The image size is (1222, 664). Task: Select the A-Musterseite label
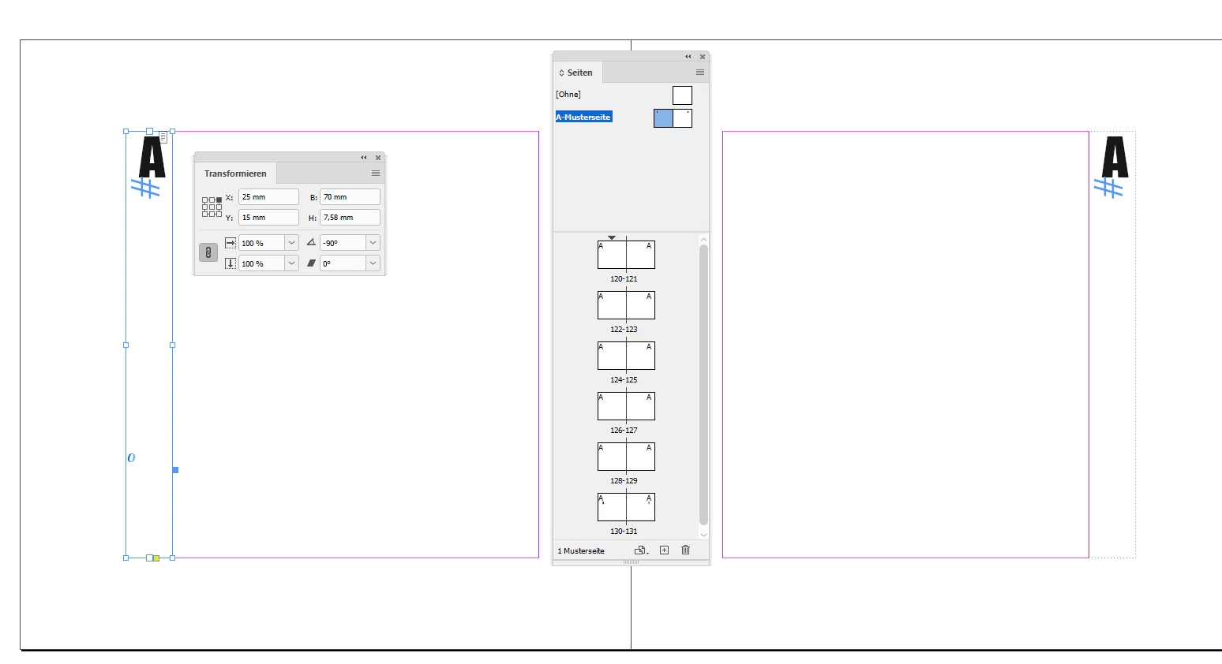(583, 117)
